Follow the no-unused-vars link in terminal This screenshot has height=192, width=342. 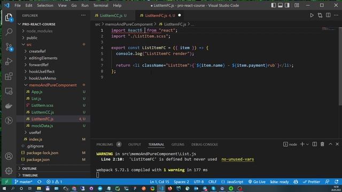point(237,159)
